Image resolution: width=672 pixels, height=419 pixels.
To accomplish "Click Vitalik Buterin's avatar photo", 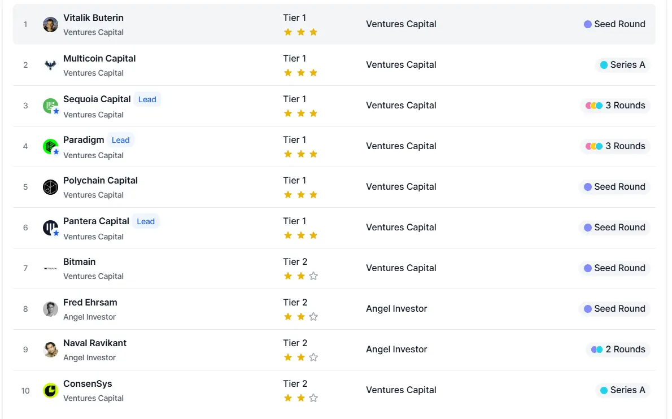I will (50, 24).
